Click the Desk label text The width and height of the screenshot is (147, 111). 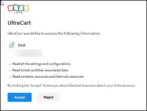click(x=22, y=45)
